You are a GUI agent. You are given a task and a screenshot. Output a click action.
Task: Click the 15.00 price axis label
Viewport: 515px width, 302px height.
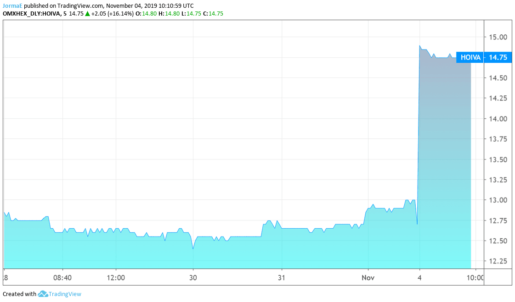pyautogui.click(x=498, y=37)
